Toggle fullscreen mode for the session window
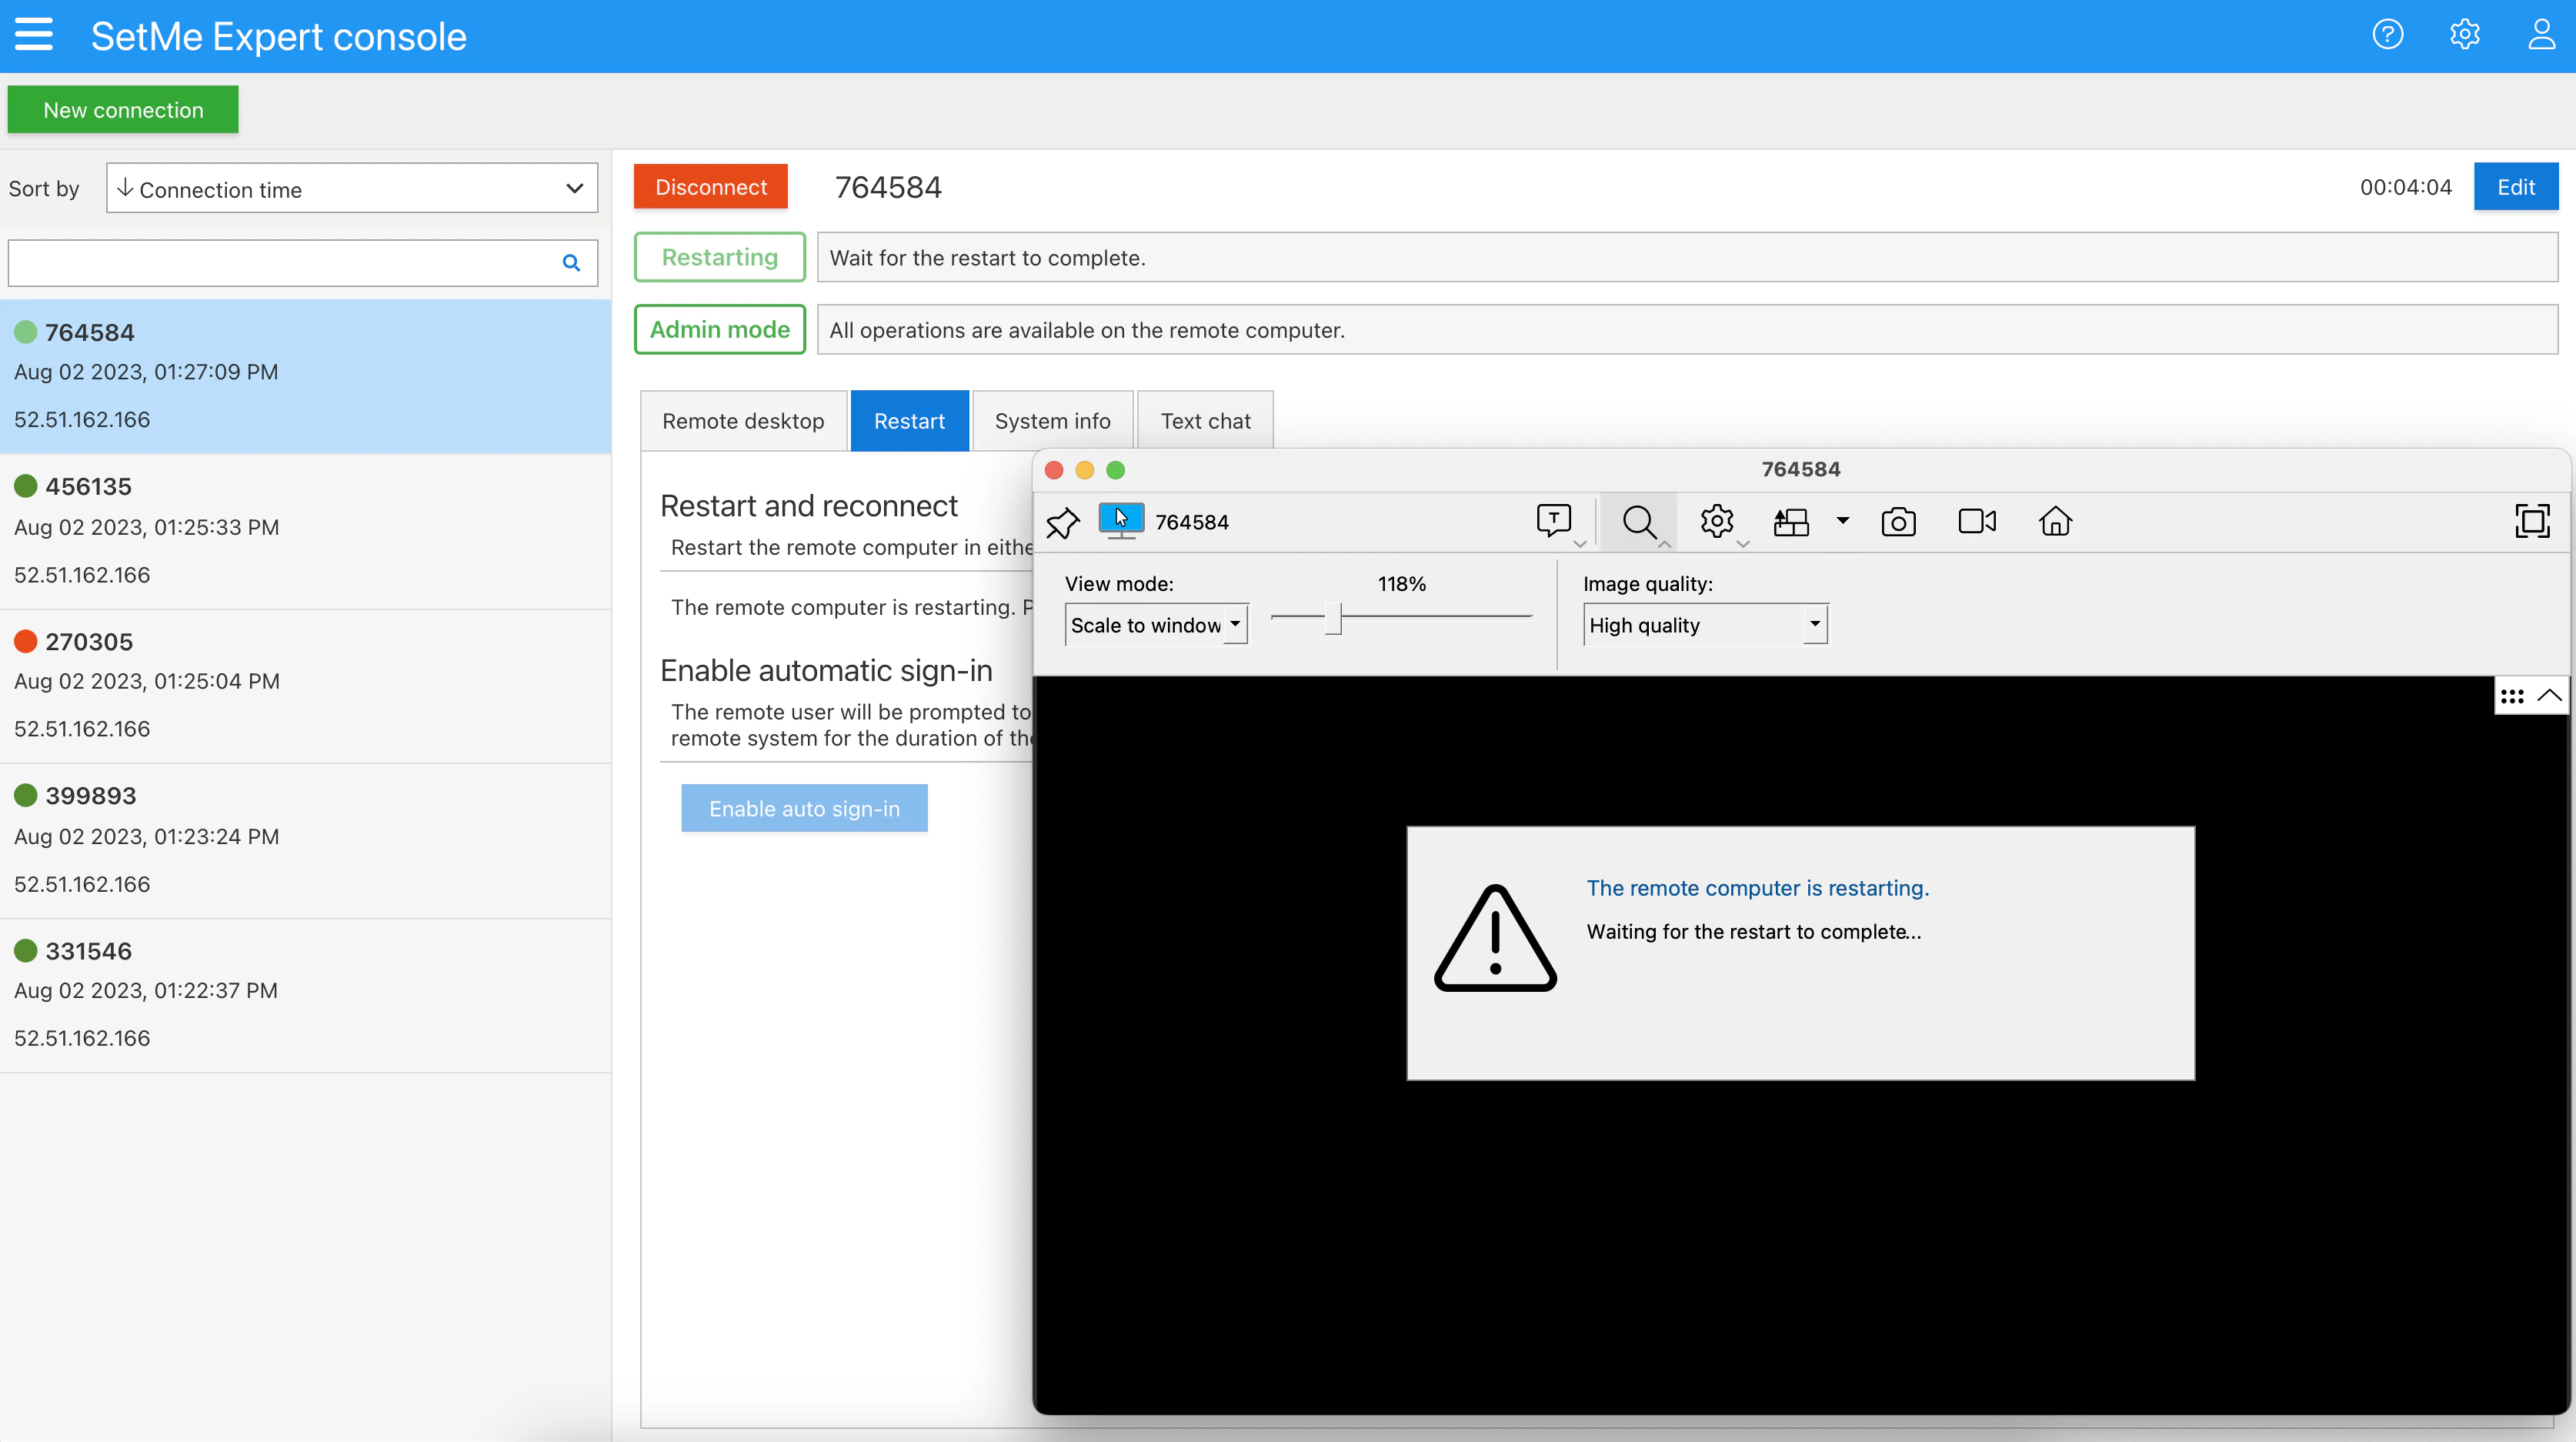Image resolution: width=2576 pixels, height=1442 pixels. coord(2532,521)
